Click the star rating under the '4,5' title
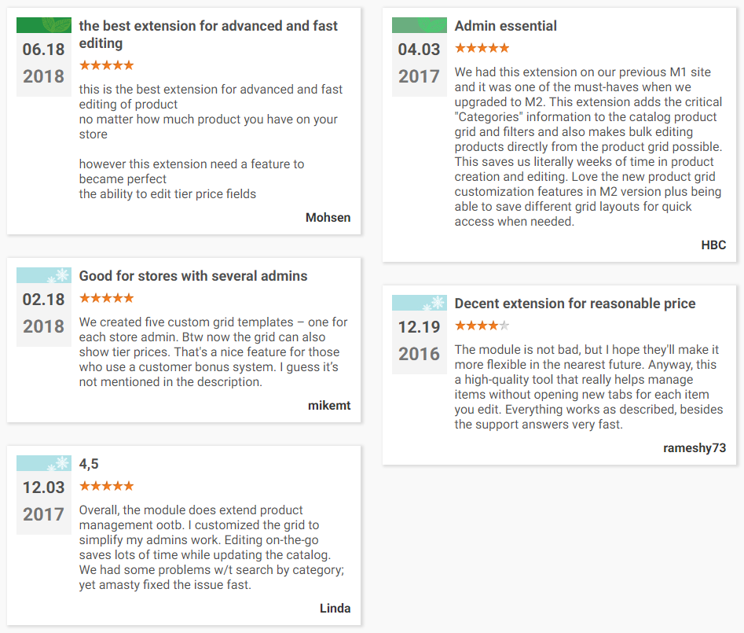Viewport: 744px width, 633px height. click(106, 486)
